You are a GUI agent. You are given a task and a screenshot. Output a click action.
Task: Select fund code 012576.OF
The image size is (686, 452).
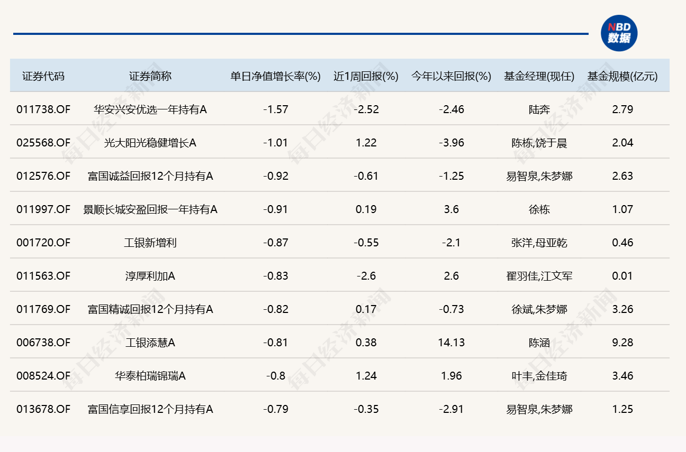click(x=43, y=176)
